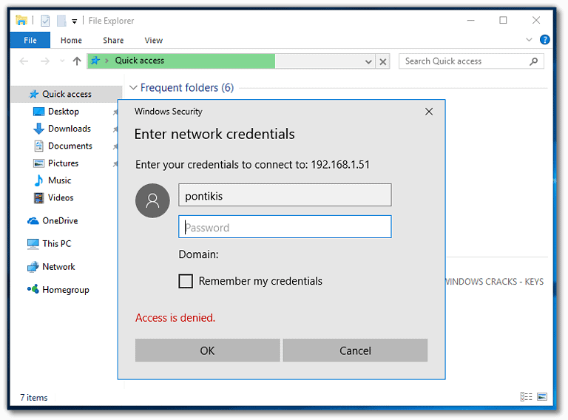Focus the Password input field
The width and height of the screenshot is (568, 420).
pyautogui.click(x=285, y=227)
